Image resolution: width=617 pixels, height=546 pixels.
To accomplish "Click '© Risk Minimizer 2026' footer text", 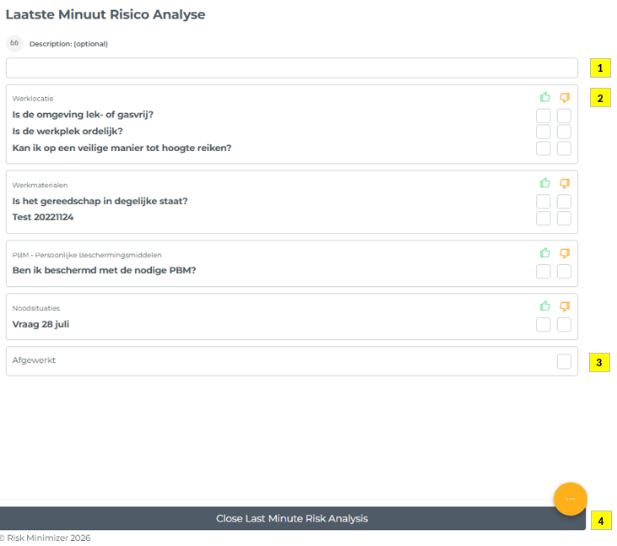I will click(x=45, y=538).
